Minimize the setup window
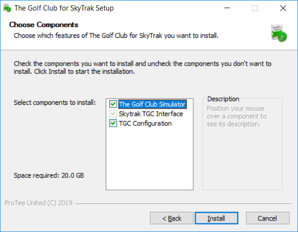 tap(227, 8)
